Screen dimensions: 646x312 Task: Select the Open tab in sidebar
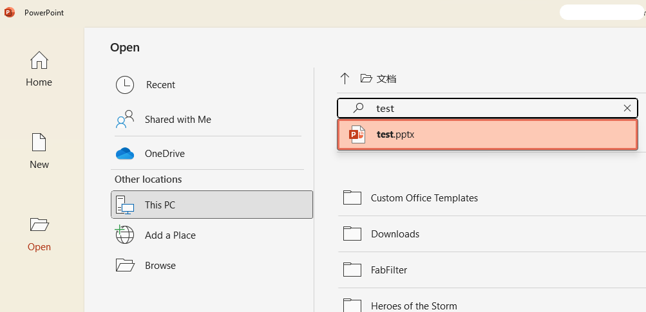(39, 234)
